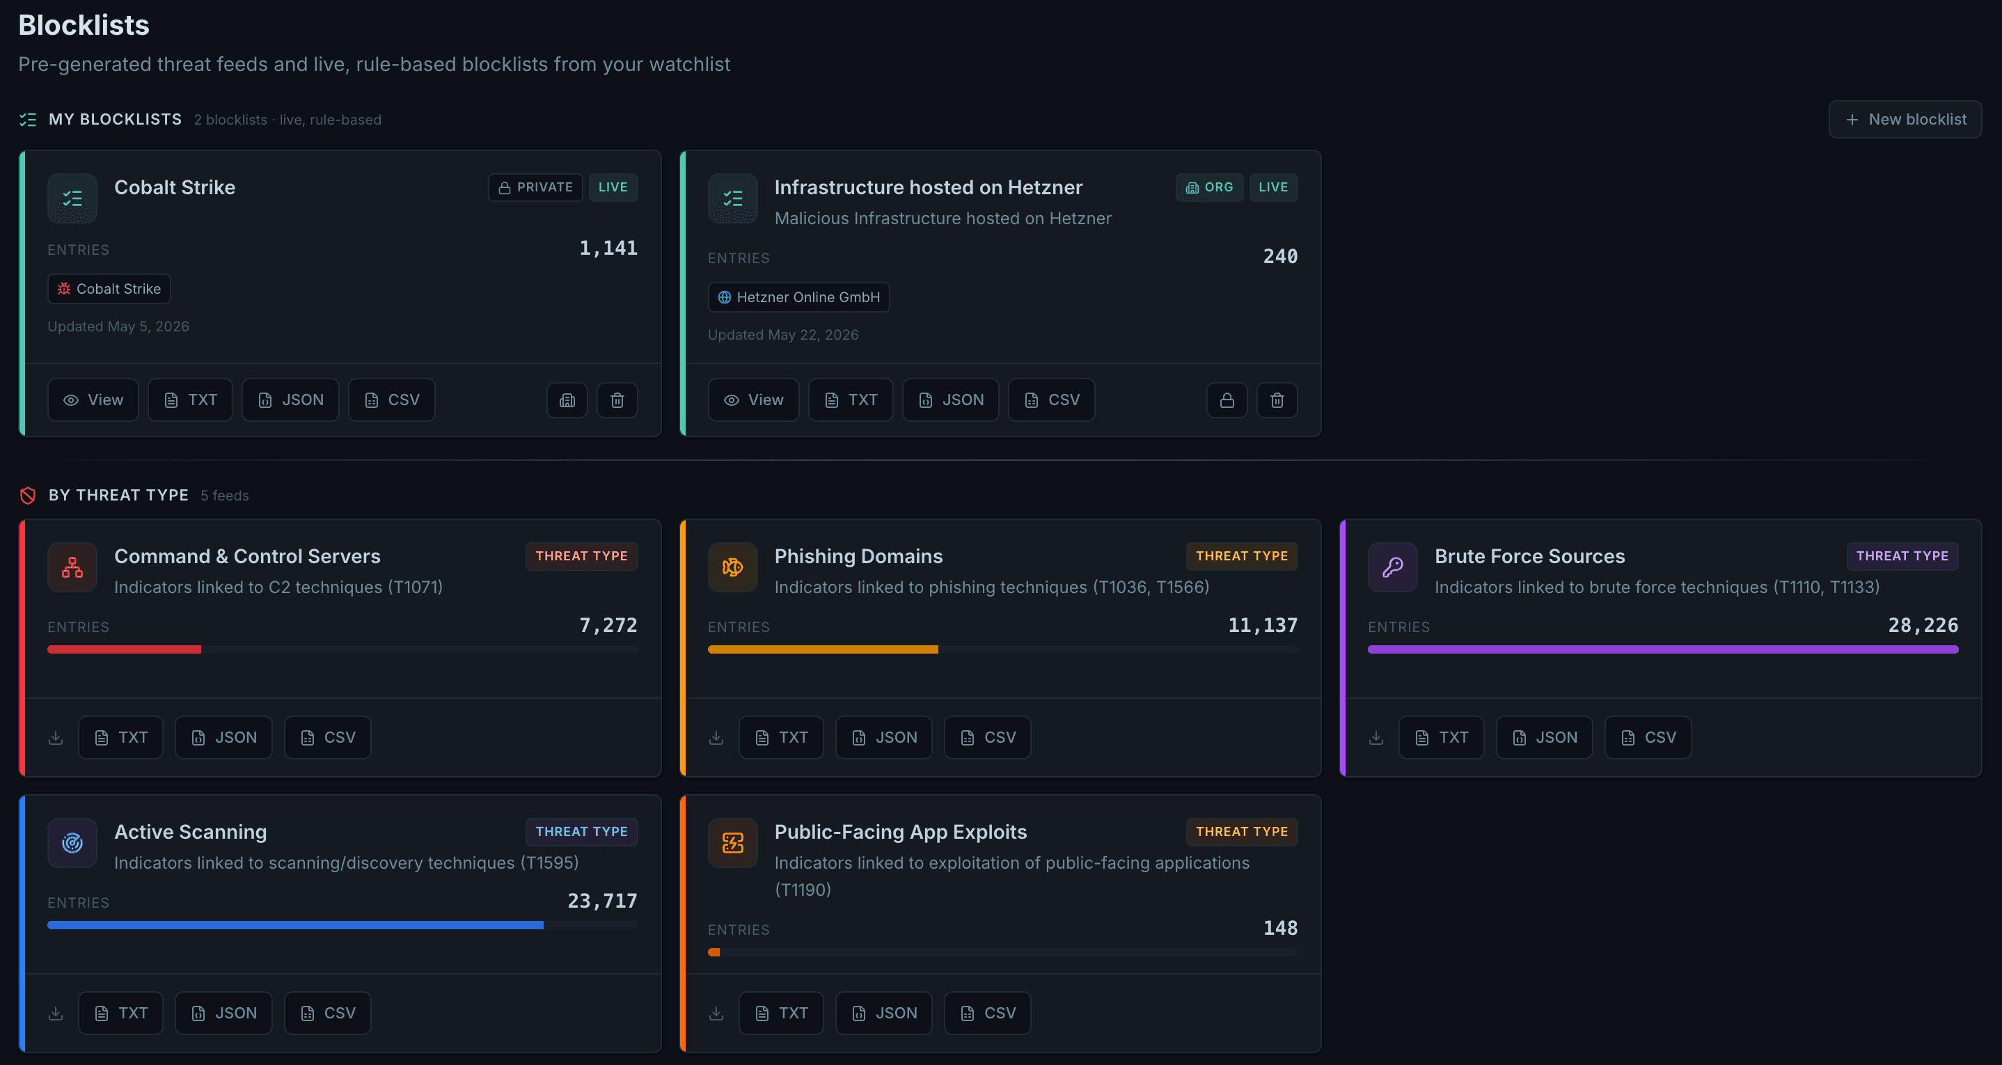This screenshot has height=1065, width=2002.
Task: Download Command & Control feed as JSON
Action: click(224, 738)
